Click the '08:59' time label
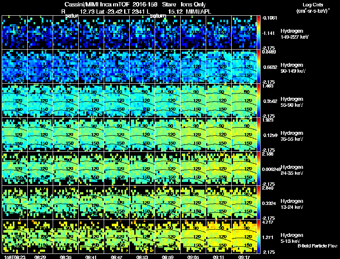This screenshot has width=340, height=259. pyautogui.click(x=167, y=257)
